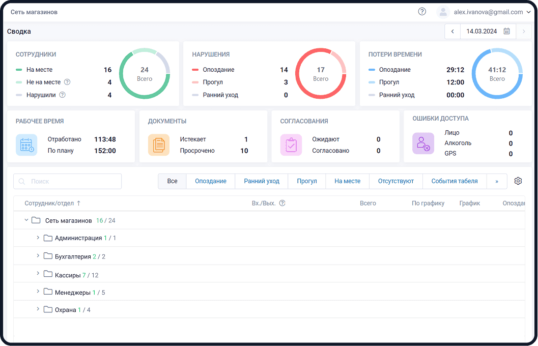Click the pink approvals clipboard icon
The height and width of the screenshot is (346, 538).
click(x=291, y=145)
